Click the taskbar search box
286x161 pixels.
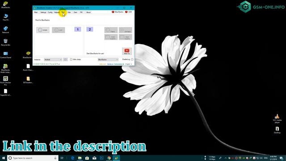[x=33, y=158]
